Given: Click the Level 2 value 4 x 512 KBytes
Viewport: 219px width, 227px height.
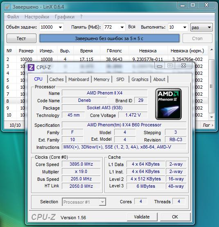Looking at the screenshot, I should 146,179.
